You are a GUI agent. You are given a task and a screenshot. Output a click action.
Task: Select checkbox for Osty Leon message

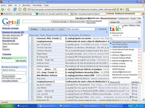pos(32,79)
